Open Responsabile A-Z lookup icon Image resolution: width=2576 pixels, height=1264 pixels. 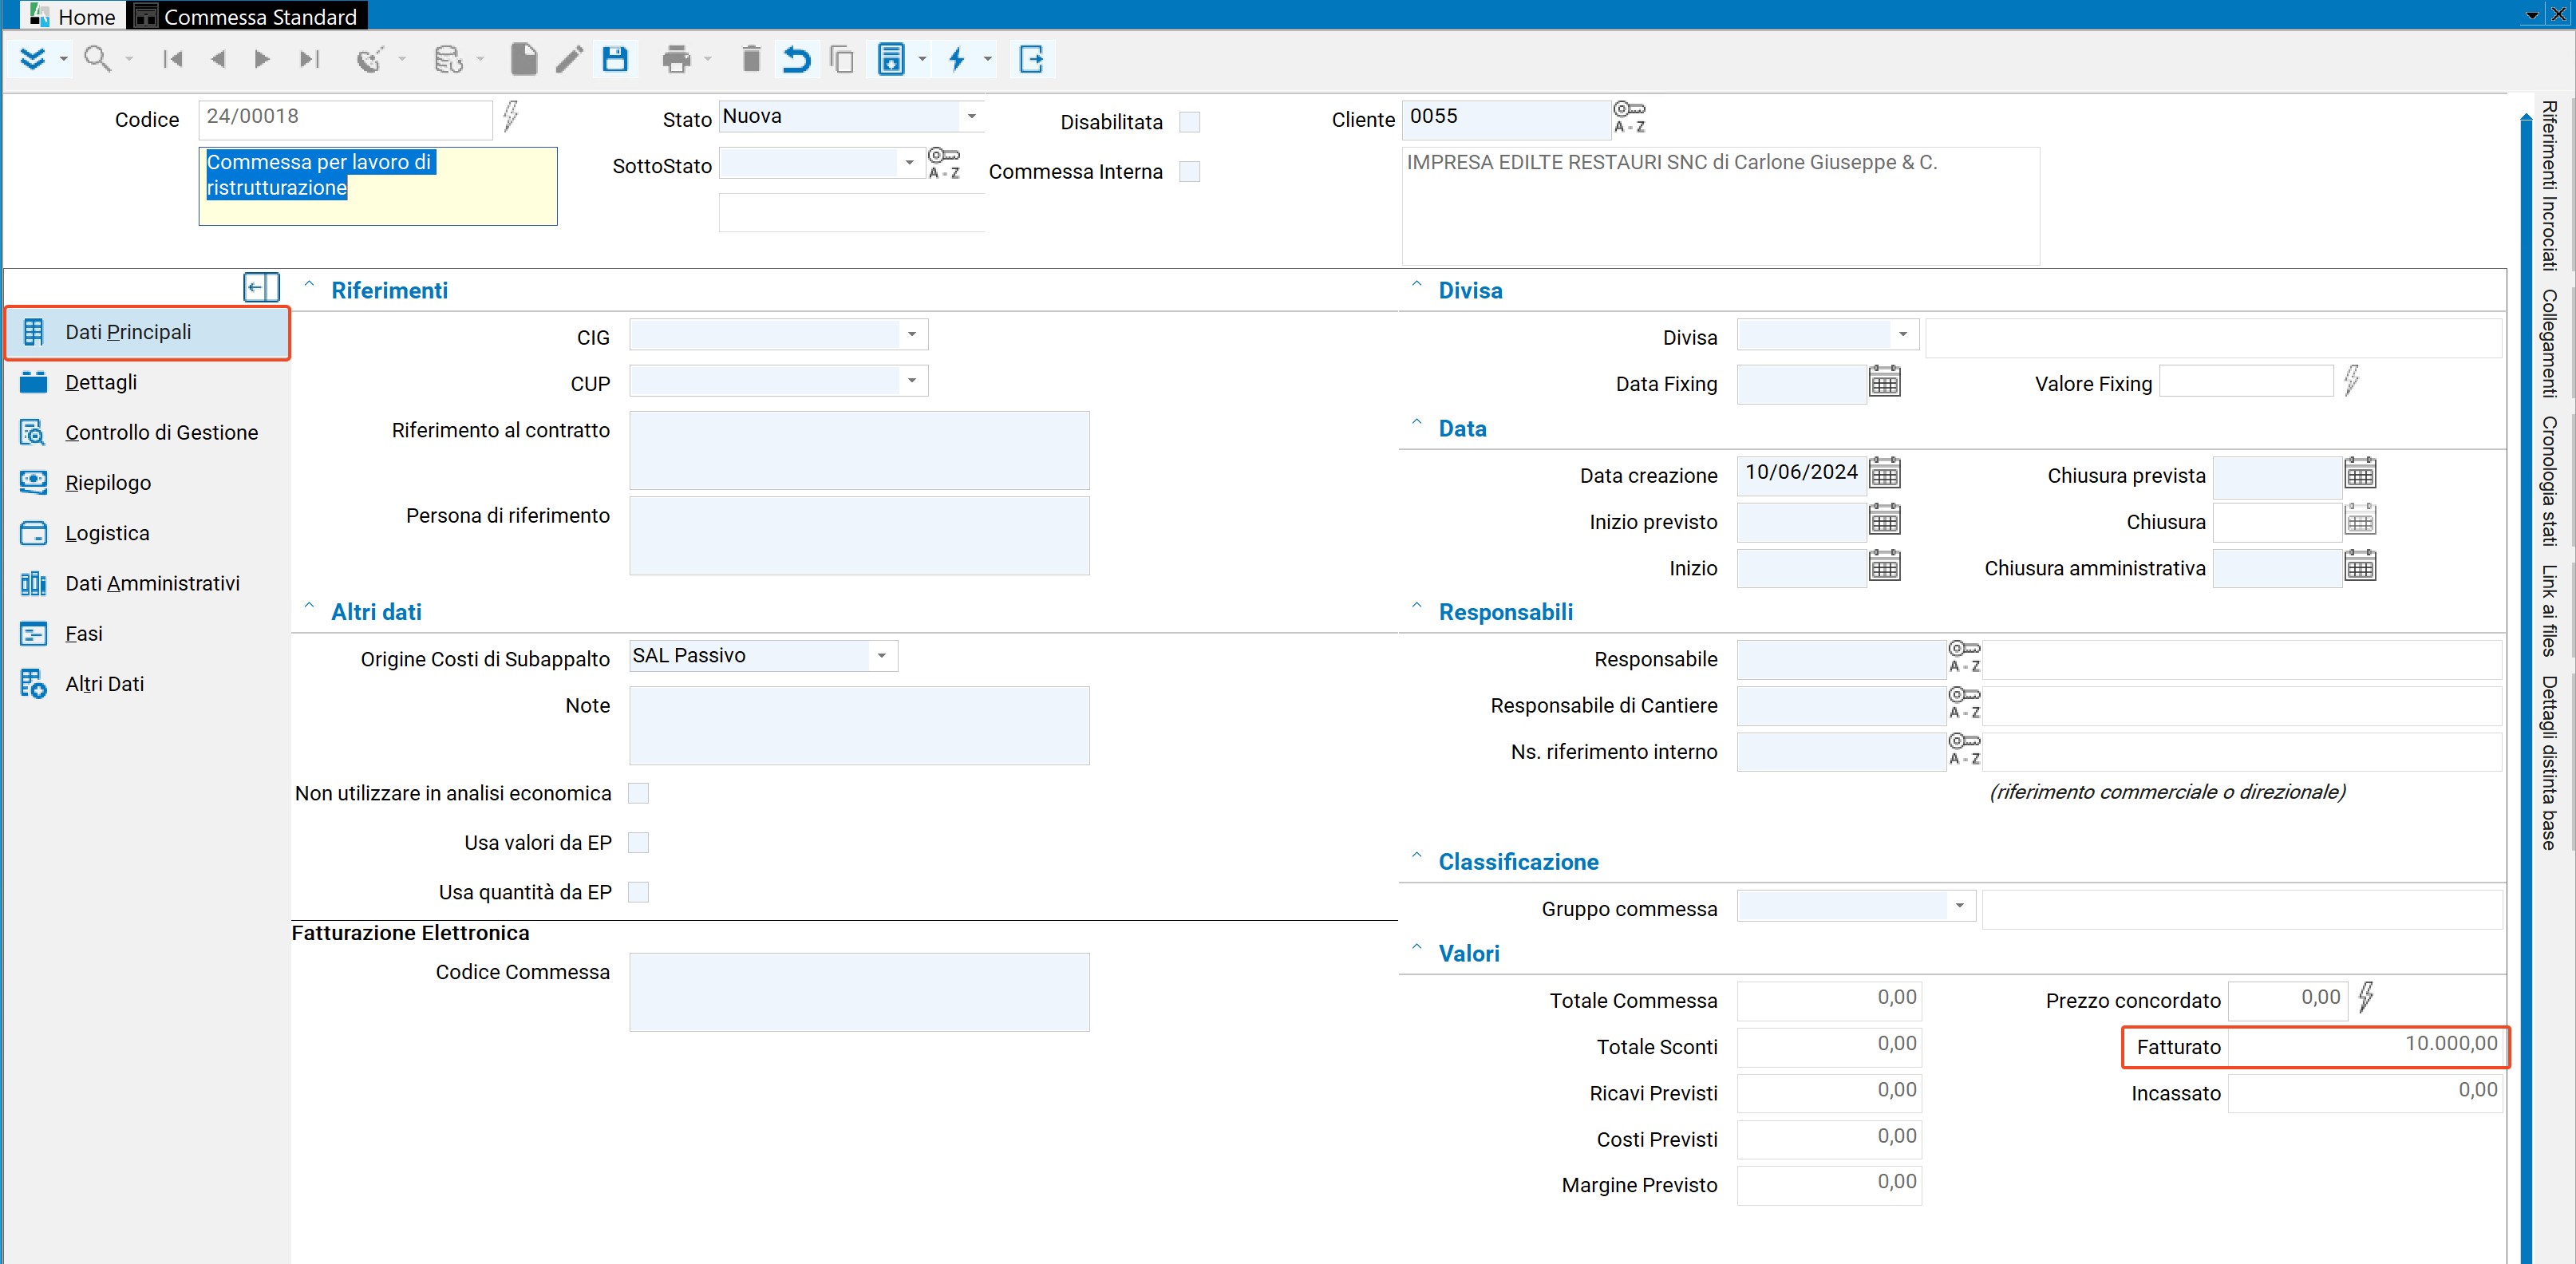(1964, 657)
